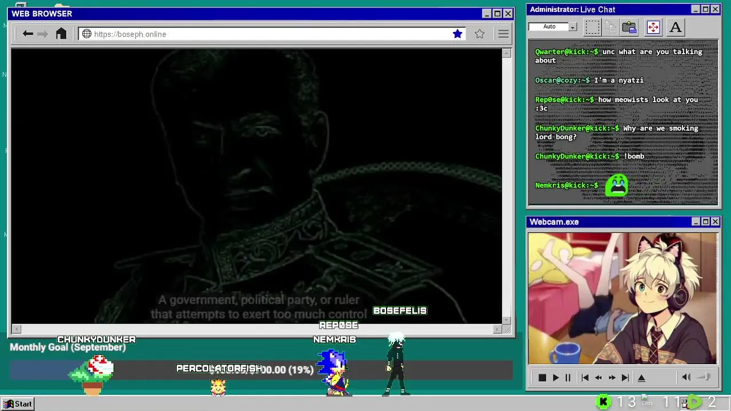Click the green Rumble play icon in taskbar

click(694, 402)
